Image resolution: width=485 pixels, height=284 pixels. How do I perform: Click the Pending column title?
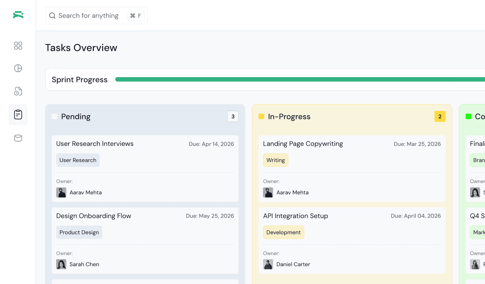[x=76, y=117]
